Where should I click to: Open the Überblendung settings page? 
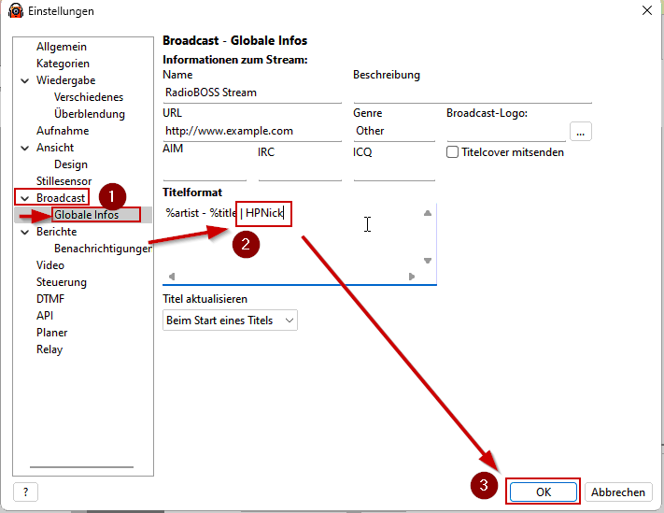(x=90, y=114)
